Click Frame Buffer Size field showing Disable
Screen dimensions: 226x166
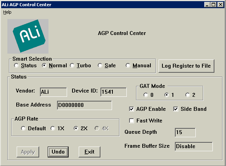click(194, 146)
